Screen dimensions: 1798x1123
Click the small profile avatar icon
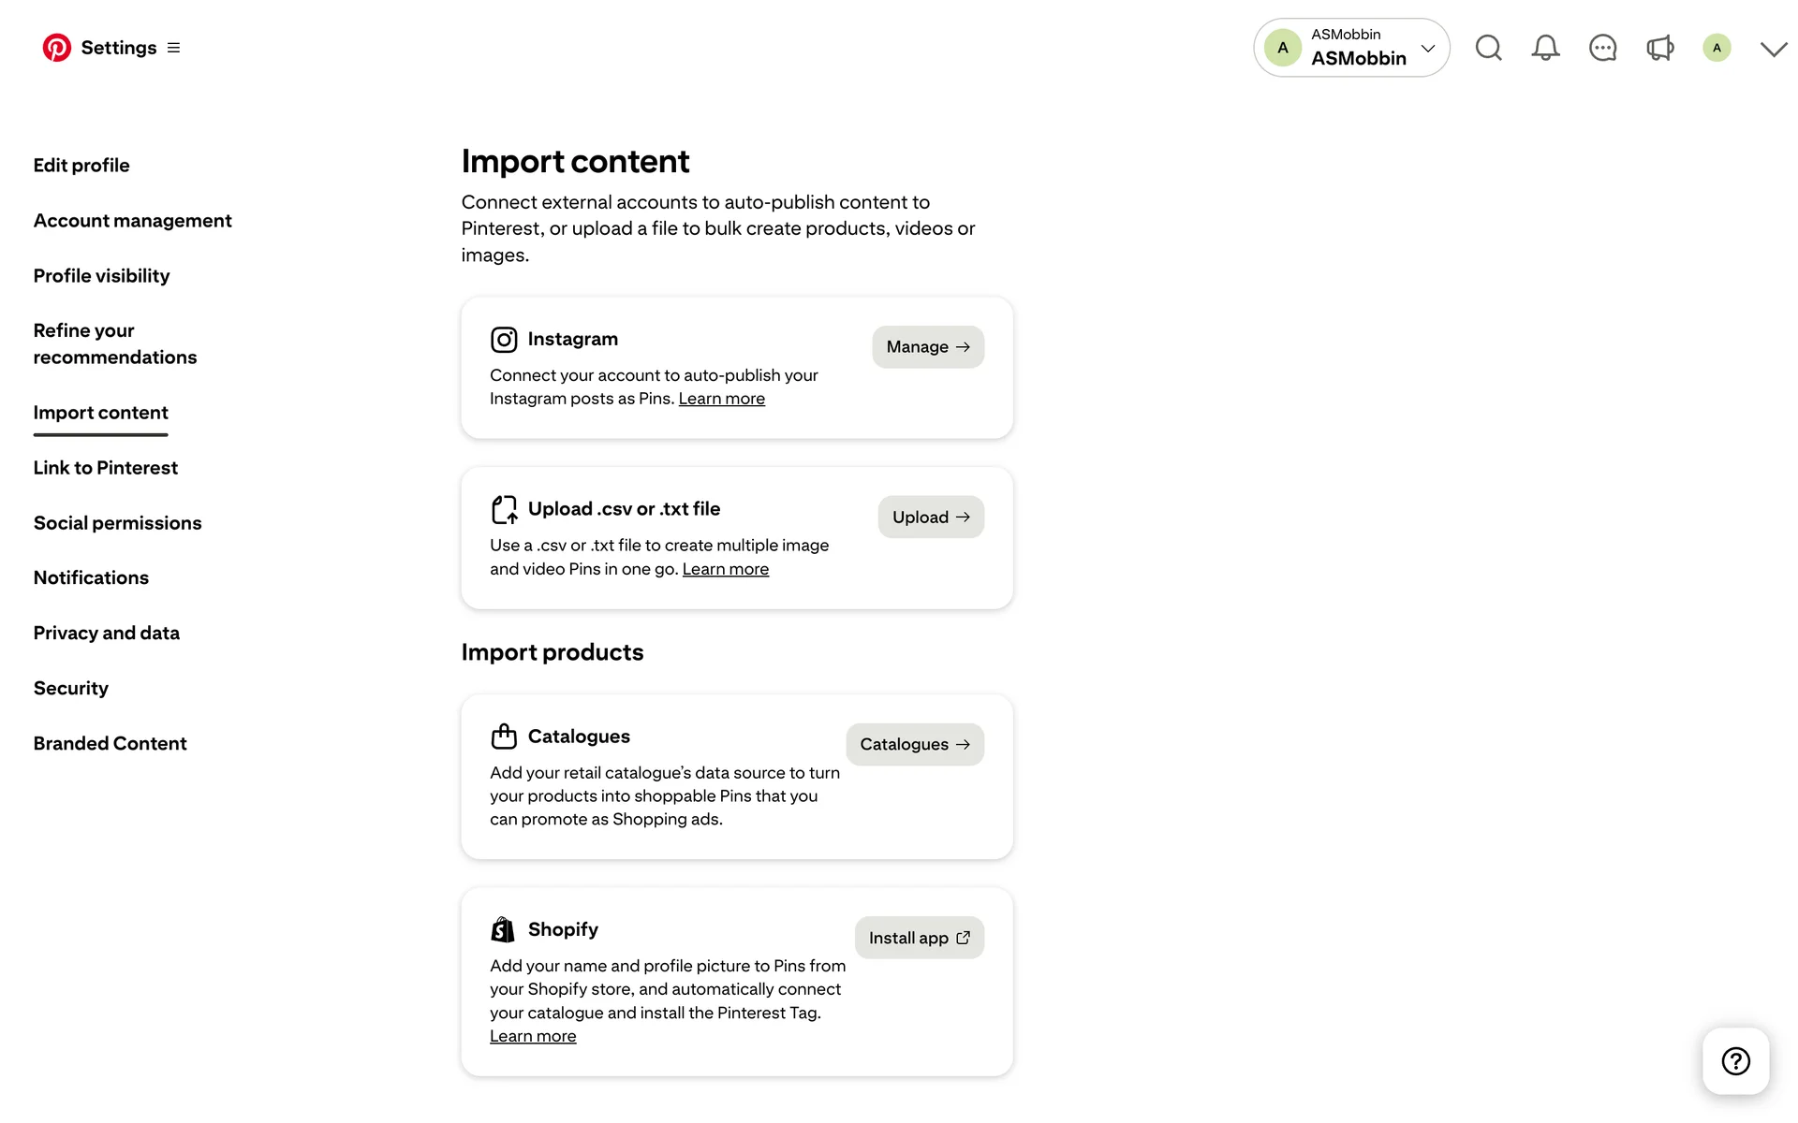point(1717,48)
